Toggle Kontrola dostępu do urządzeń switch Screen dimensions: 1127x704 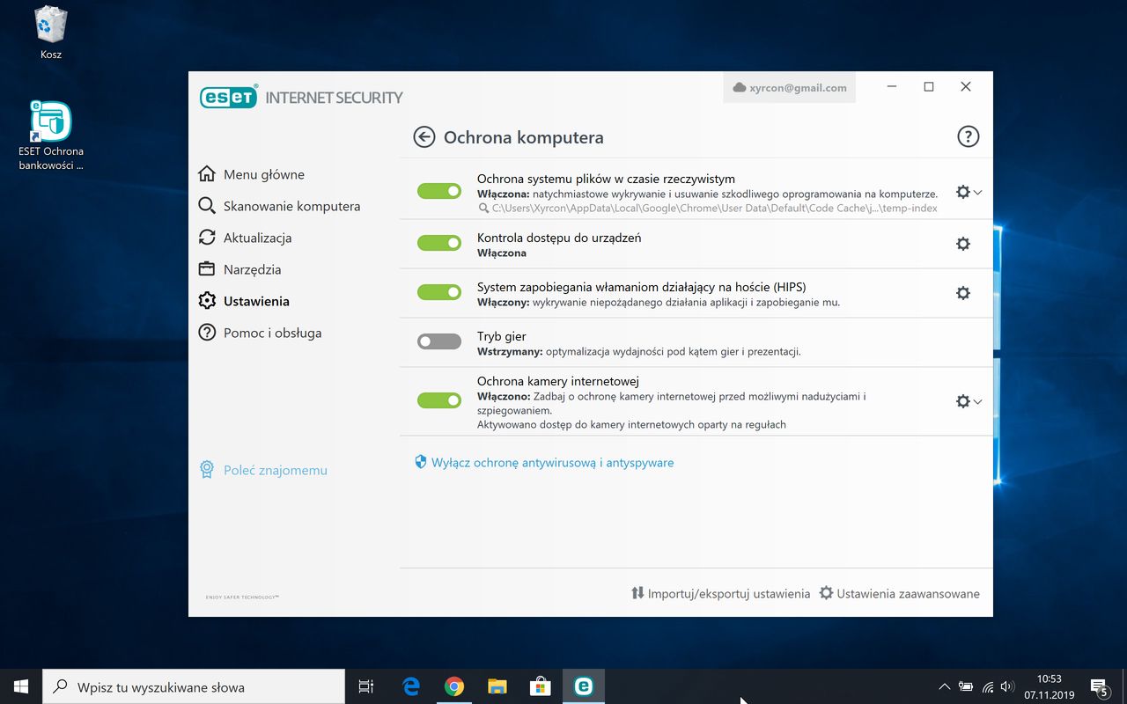pos(439,243)
